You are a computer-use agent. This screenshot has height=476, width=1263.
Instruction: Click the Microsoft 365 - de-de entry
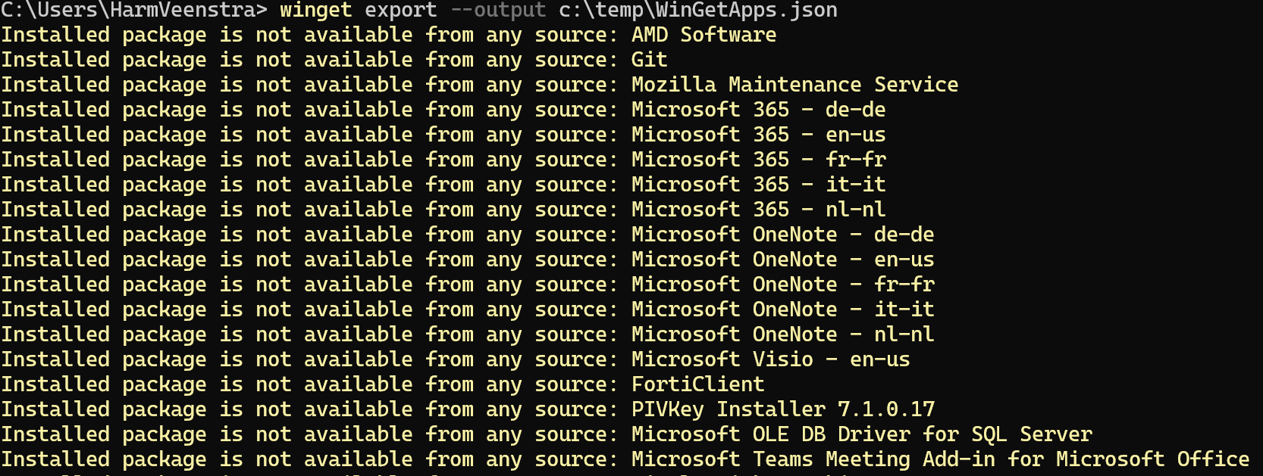[x=758, y=110]
